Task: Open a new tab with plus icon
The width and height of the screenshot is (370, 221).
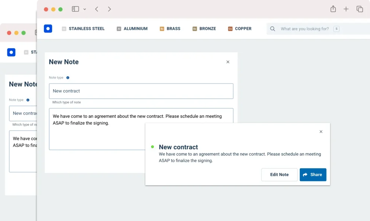Action: tap(346, 9)
